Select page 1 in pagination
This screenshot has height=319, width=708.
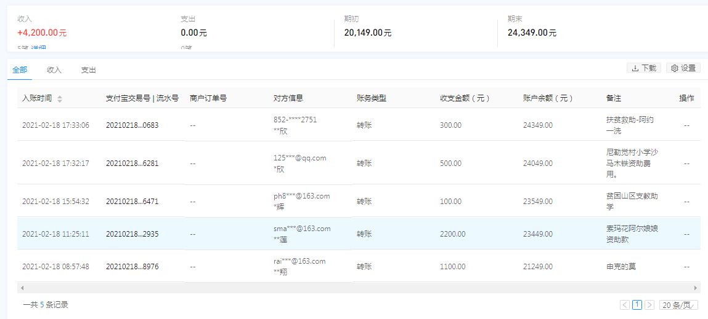click(637, 305)
